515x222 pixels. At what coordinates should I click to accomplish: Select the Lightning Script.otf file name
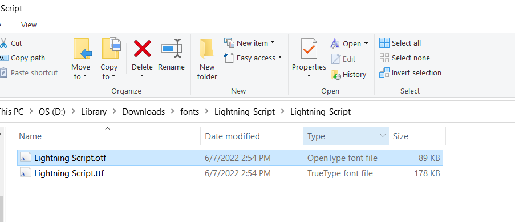[70, 158]
